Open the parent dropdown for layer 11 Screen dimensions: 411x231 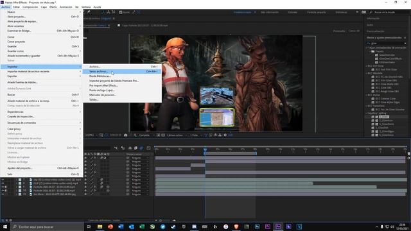[x=139, y=194]
